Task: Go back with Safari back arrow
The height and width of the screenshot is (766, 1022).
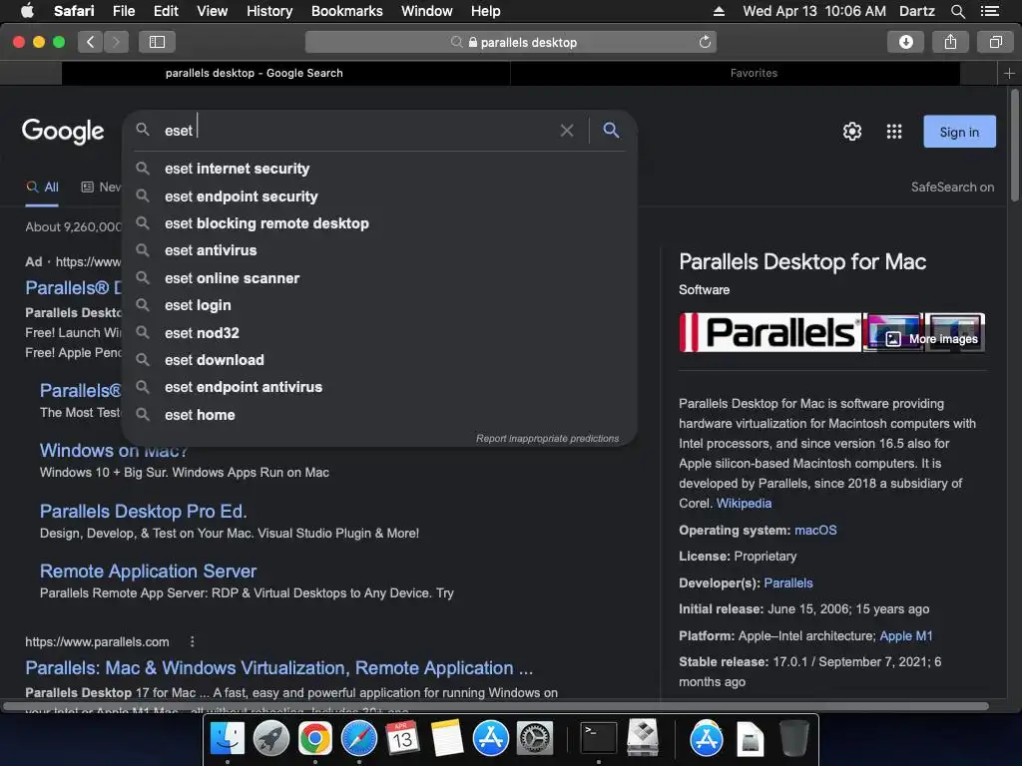Action: coord(91,42)
